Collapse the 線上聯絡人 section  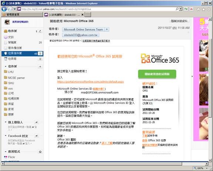(6, 122)
